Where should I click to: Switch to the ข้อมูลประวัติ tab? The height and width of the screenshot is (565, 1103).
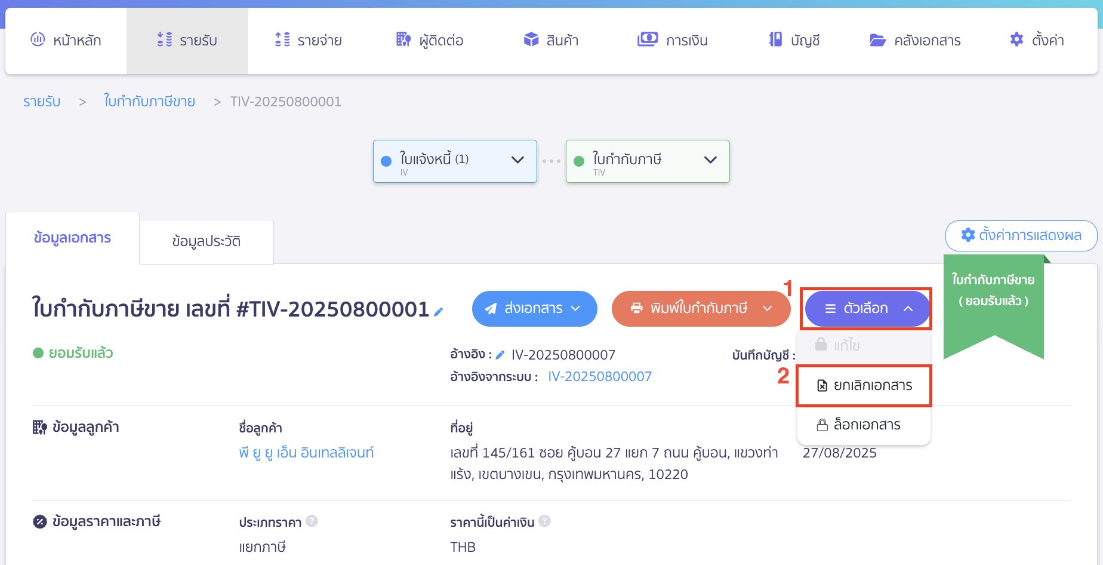[206, 241]
